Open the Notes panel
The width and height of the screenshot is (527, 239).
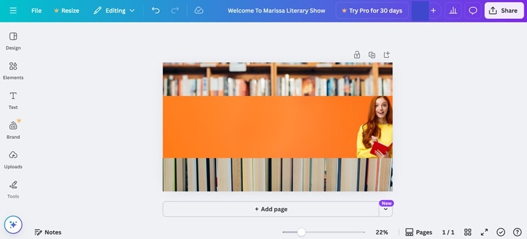coord(48,232)
